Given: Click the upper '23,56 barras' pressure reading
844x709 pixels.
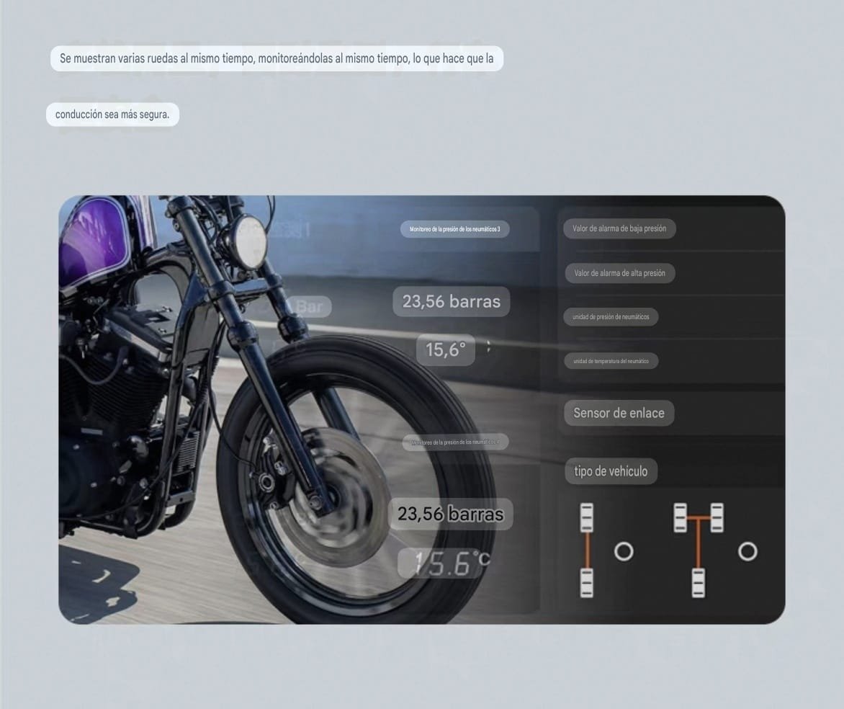Looking at the screenshot, I should tap(451, 301).
